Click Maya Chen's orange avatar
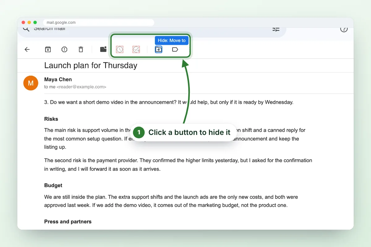The height and width of the screenshot is (247, 371). point(31,83)
